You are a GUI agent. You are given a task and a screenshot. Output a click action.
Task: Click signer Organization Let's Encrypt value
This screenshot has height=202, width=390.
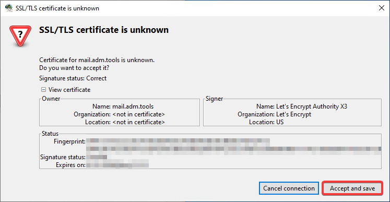click(294, 114)
